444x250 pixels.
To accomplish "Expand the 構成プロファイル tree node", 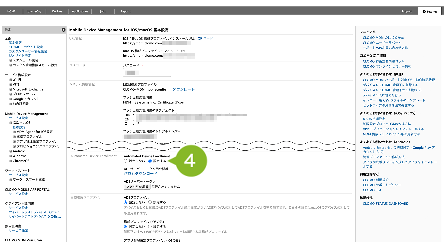I will click(x=14, y=137).
